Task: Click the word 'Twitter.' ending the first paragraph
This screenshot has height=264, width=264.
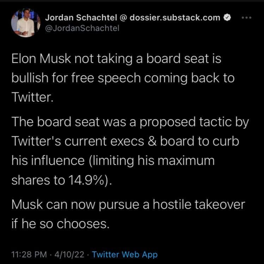Action: (x=32, y=97)
